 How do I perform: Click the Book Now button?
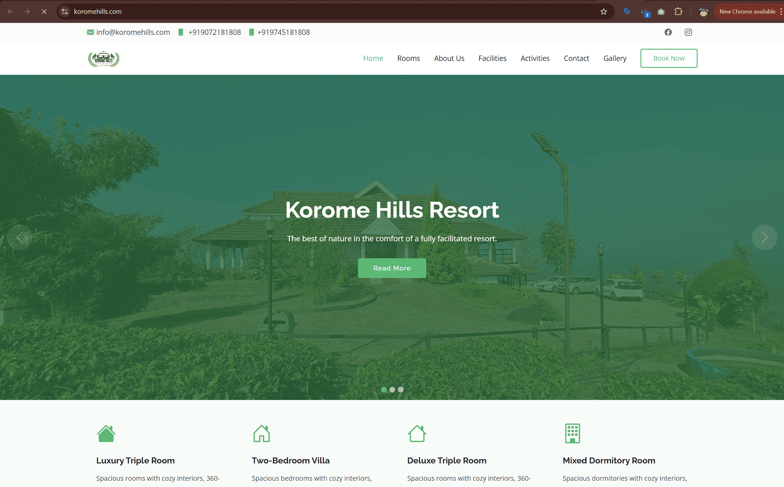[669, 58]
